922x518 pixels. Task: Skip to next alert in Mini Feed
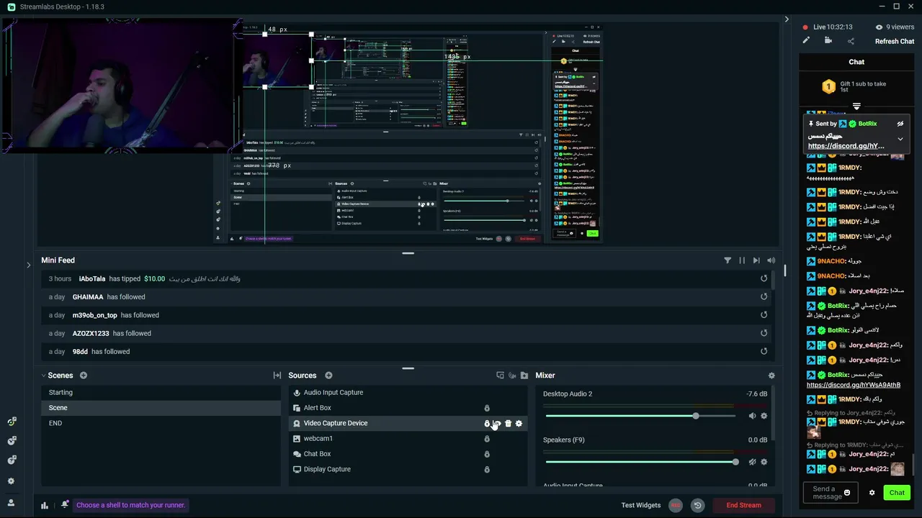pos(756,260)
